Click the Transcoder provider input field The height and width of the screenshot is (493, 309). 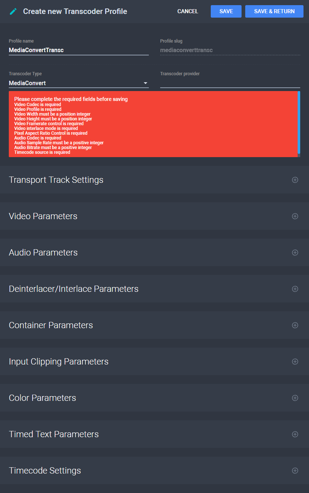click(x=230, y=84)
